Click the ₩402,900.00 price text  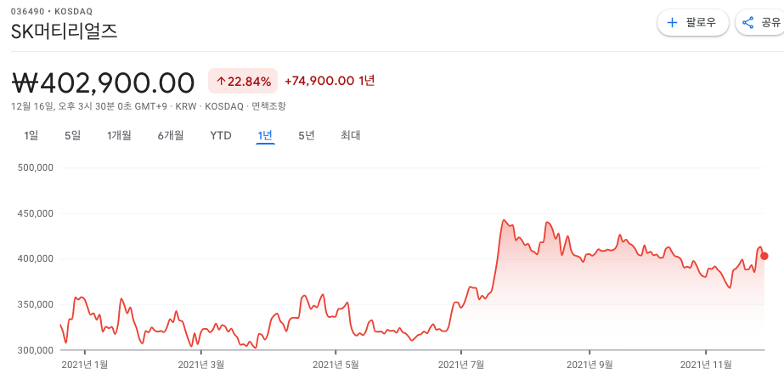click(x=103, y=82)
